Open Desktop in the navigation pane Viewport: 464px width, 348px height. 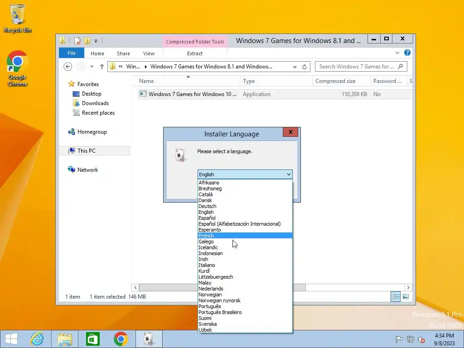(x=92, y=94)
